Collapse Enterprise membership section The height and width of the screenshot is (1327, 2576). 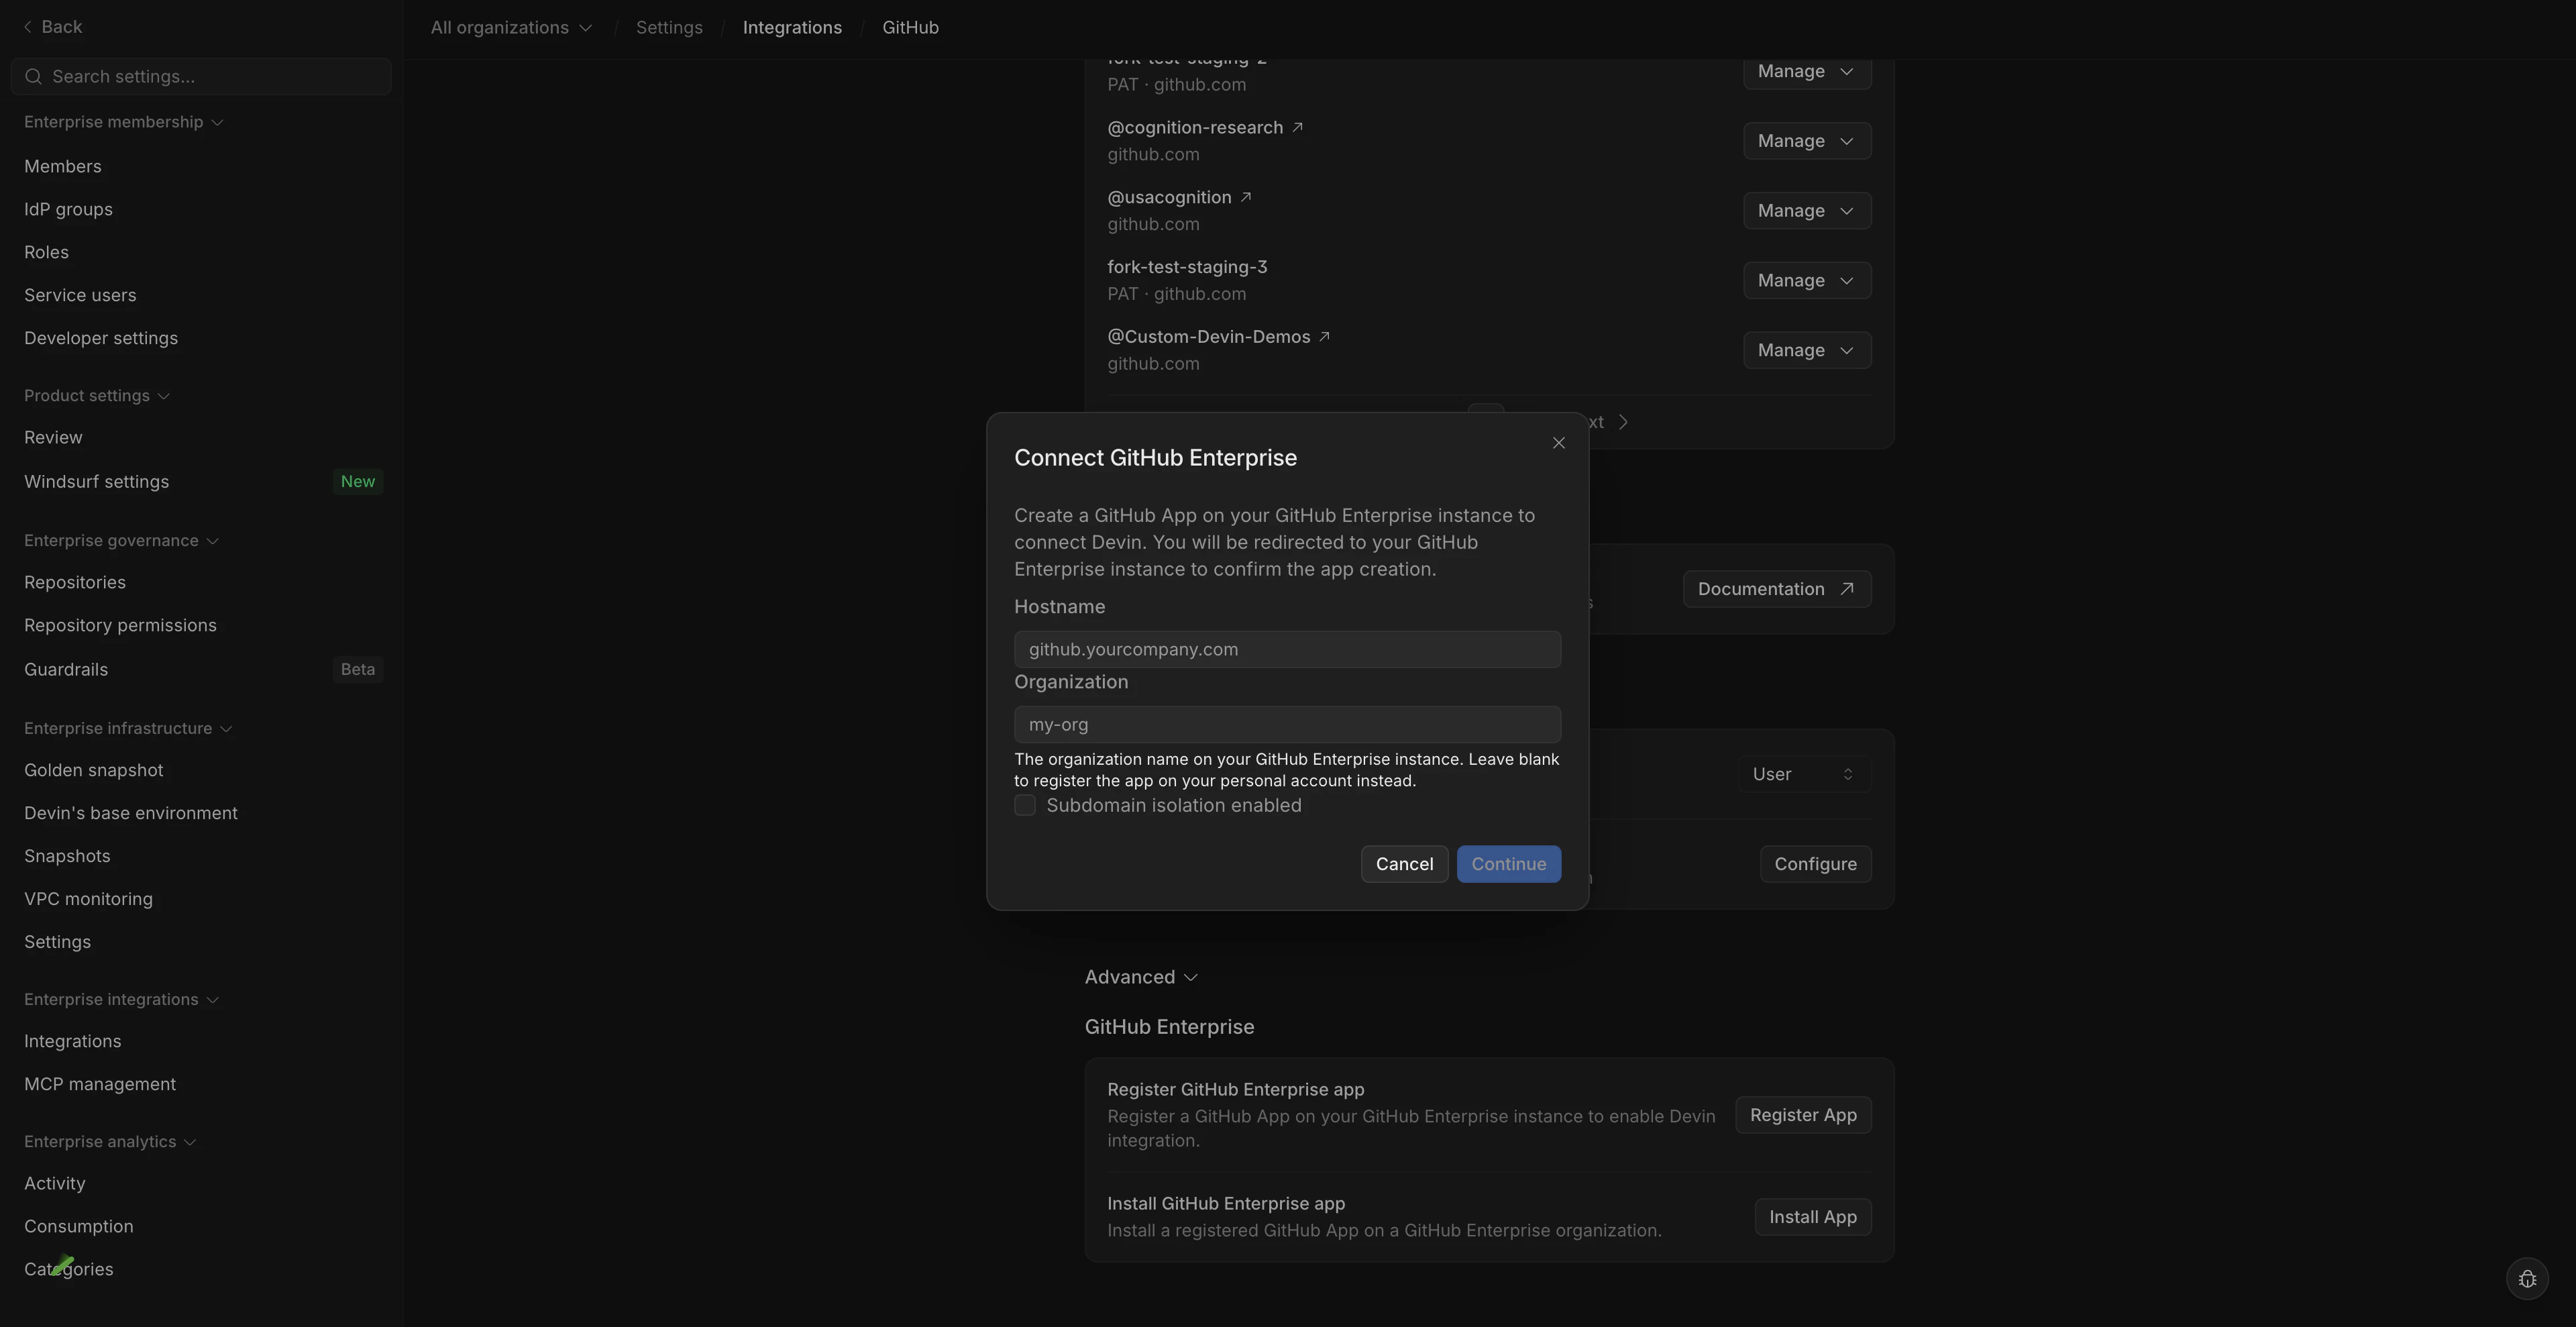[x=123, y=122]
